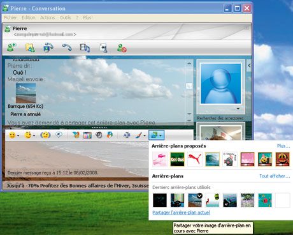Block this contact with red icon

tap(122, 48)
